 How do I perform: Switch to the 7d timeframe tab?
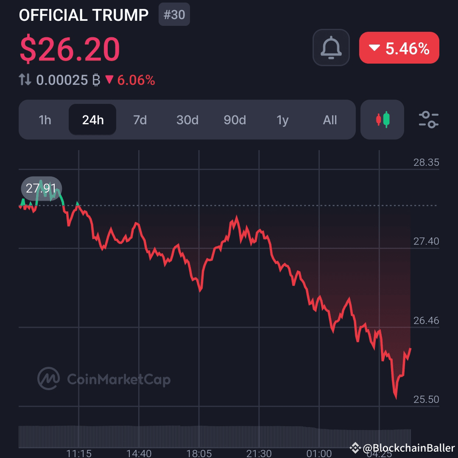point(140,120)
